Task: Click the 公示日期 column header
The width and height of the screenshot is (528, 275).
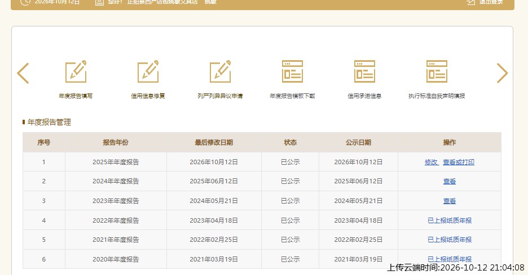Action: [358, 142]
